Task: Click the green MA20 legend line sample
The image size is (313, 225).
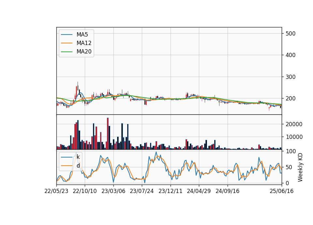Action: click(67, 52)
